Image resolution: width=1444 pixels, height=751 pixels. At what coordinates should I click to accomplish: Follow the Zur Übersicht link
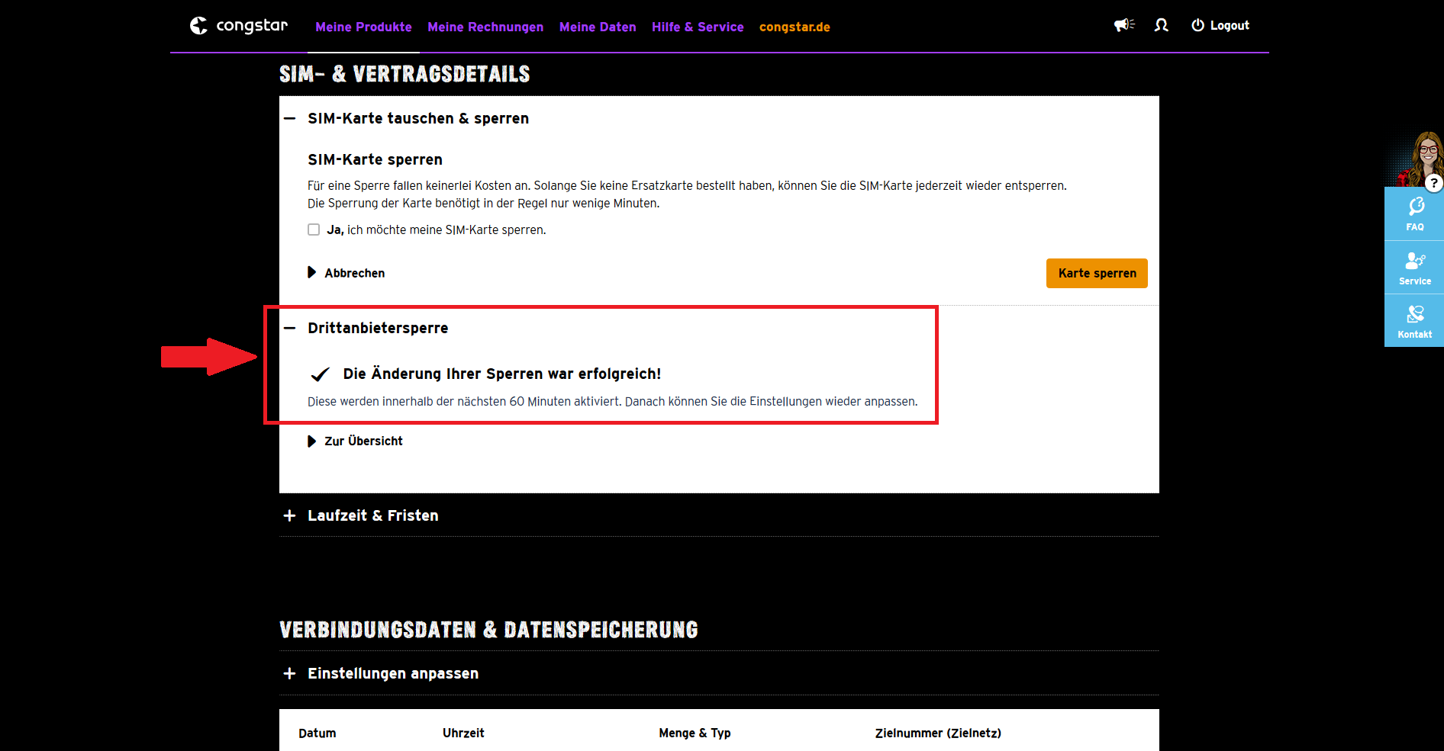[363, 441]
